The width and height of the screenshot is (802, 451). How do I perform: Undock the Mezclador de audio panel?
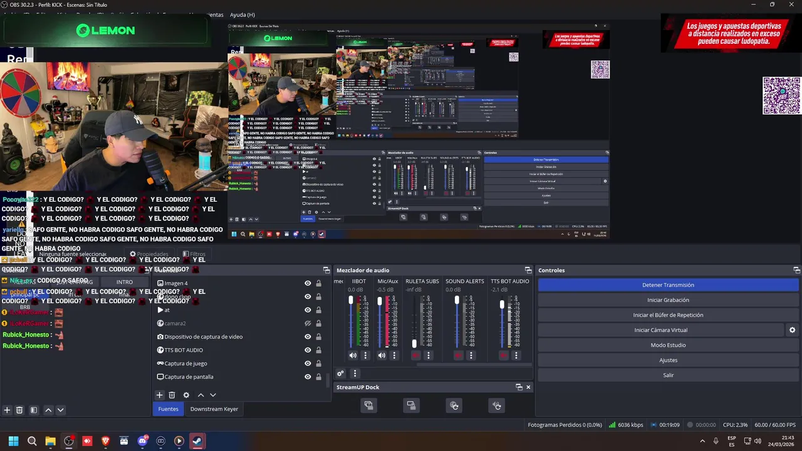click(x=528, y=270)
